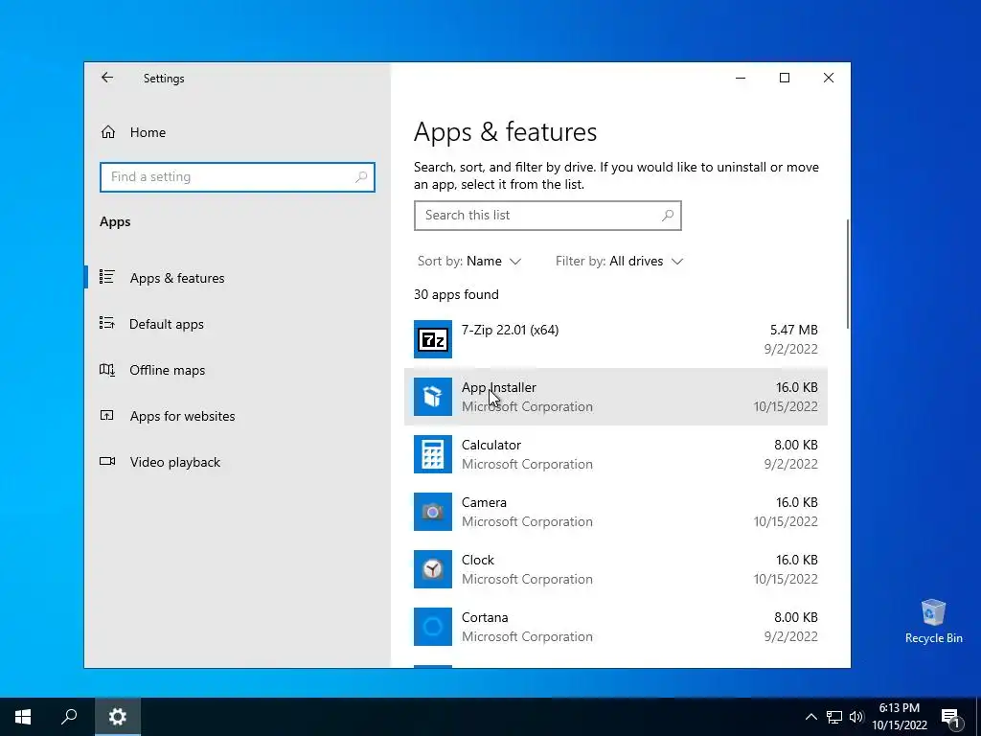Click the Settings gear on the taskbar
981x736 pixels.
coord(118,717)
